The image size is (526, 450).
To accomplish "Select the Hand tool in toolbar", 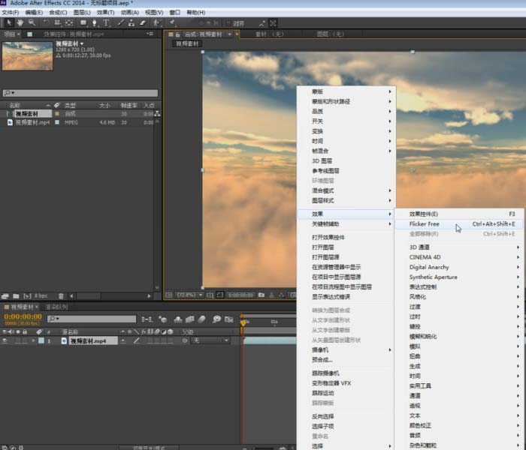I will [x=20, y=23].
